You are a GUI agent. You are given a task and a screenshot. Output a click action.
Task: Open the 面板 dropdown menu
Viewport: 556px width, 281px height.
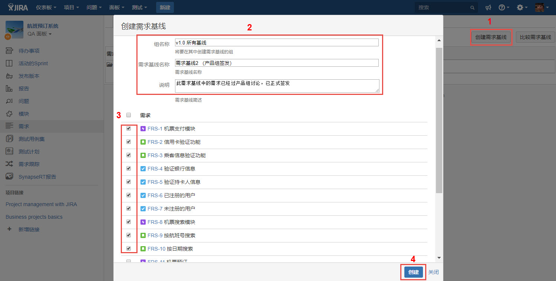click(117, 7)
